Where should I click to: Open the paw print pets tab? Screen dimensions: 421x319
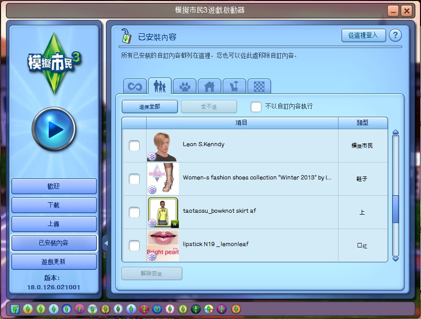click(x=185, y=86)
